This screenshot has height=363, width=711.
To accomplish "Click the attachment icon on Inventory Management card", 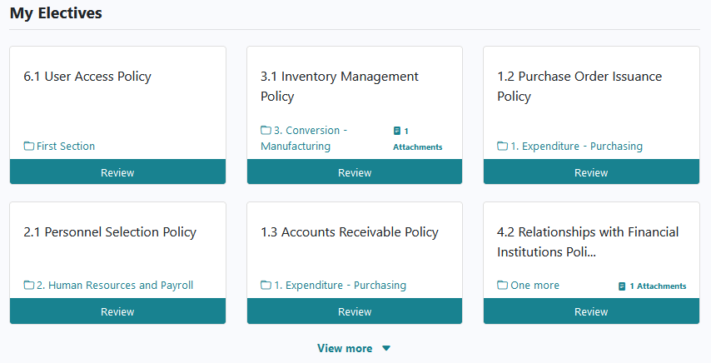I will (397, 131).
